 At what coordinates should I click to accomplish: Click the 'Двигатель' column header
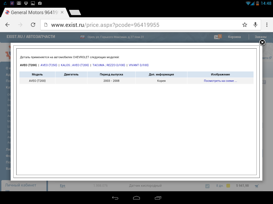71,74
